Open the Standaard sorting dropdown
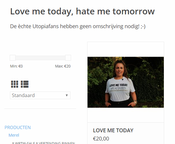 point(40,95)
